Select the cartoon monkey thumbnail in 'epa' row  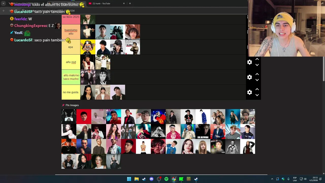point(88,47)
